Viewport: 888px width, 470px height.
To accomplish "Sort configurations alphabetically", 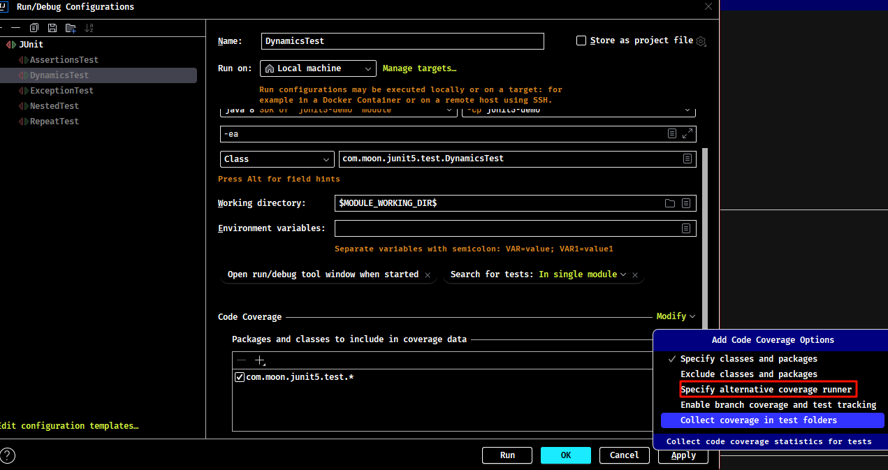I will 89,28.
